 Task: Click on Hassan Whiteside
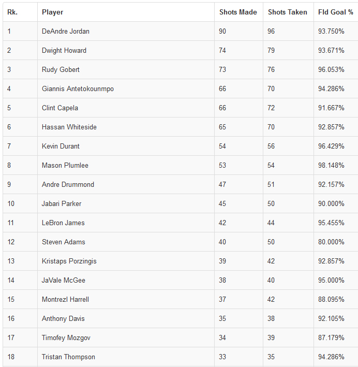point(69,127)
